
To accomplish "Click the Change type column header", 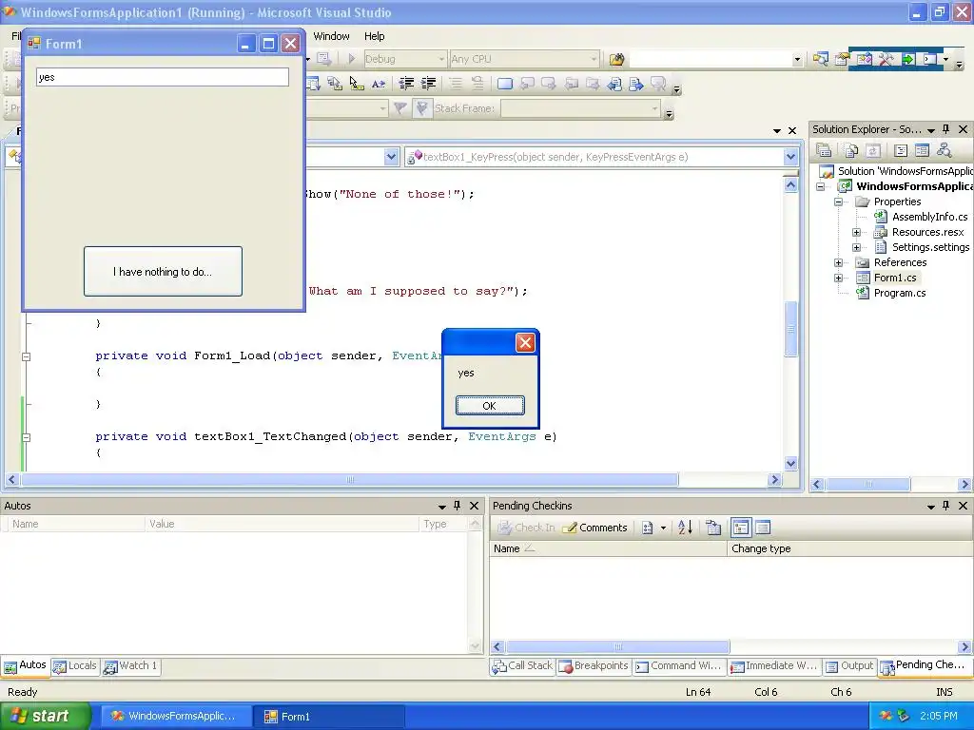I will [849, 548].
